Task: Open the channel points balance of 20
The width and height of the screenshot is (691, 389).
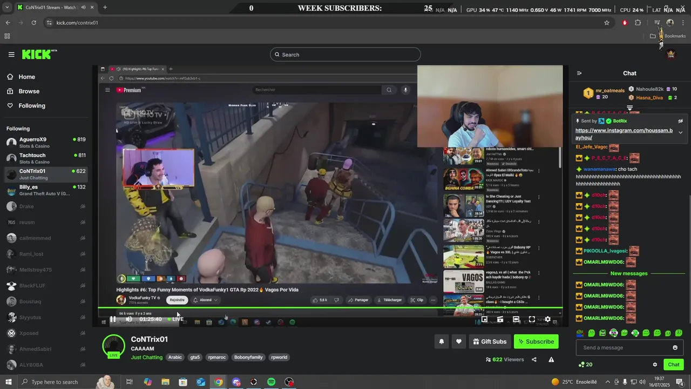Action: [585, 365]
